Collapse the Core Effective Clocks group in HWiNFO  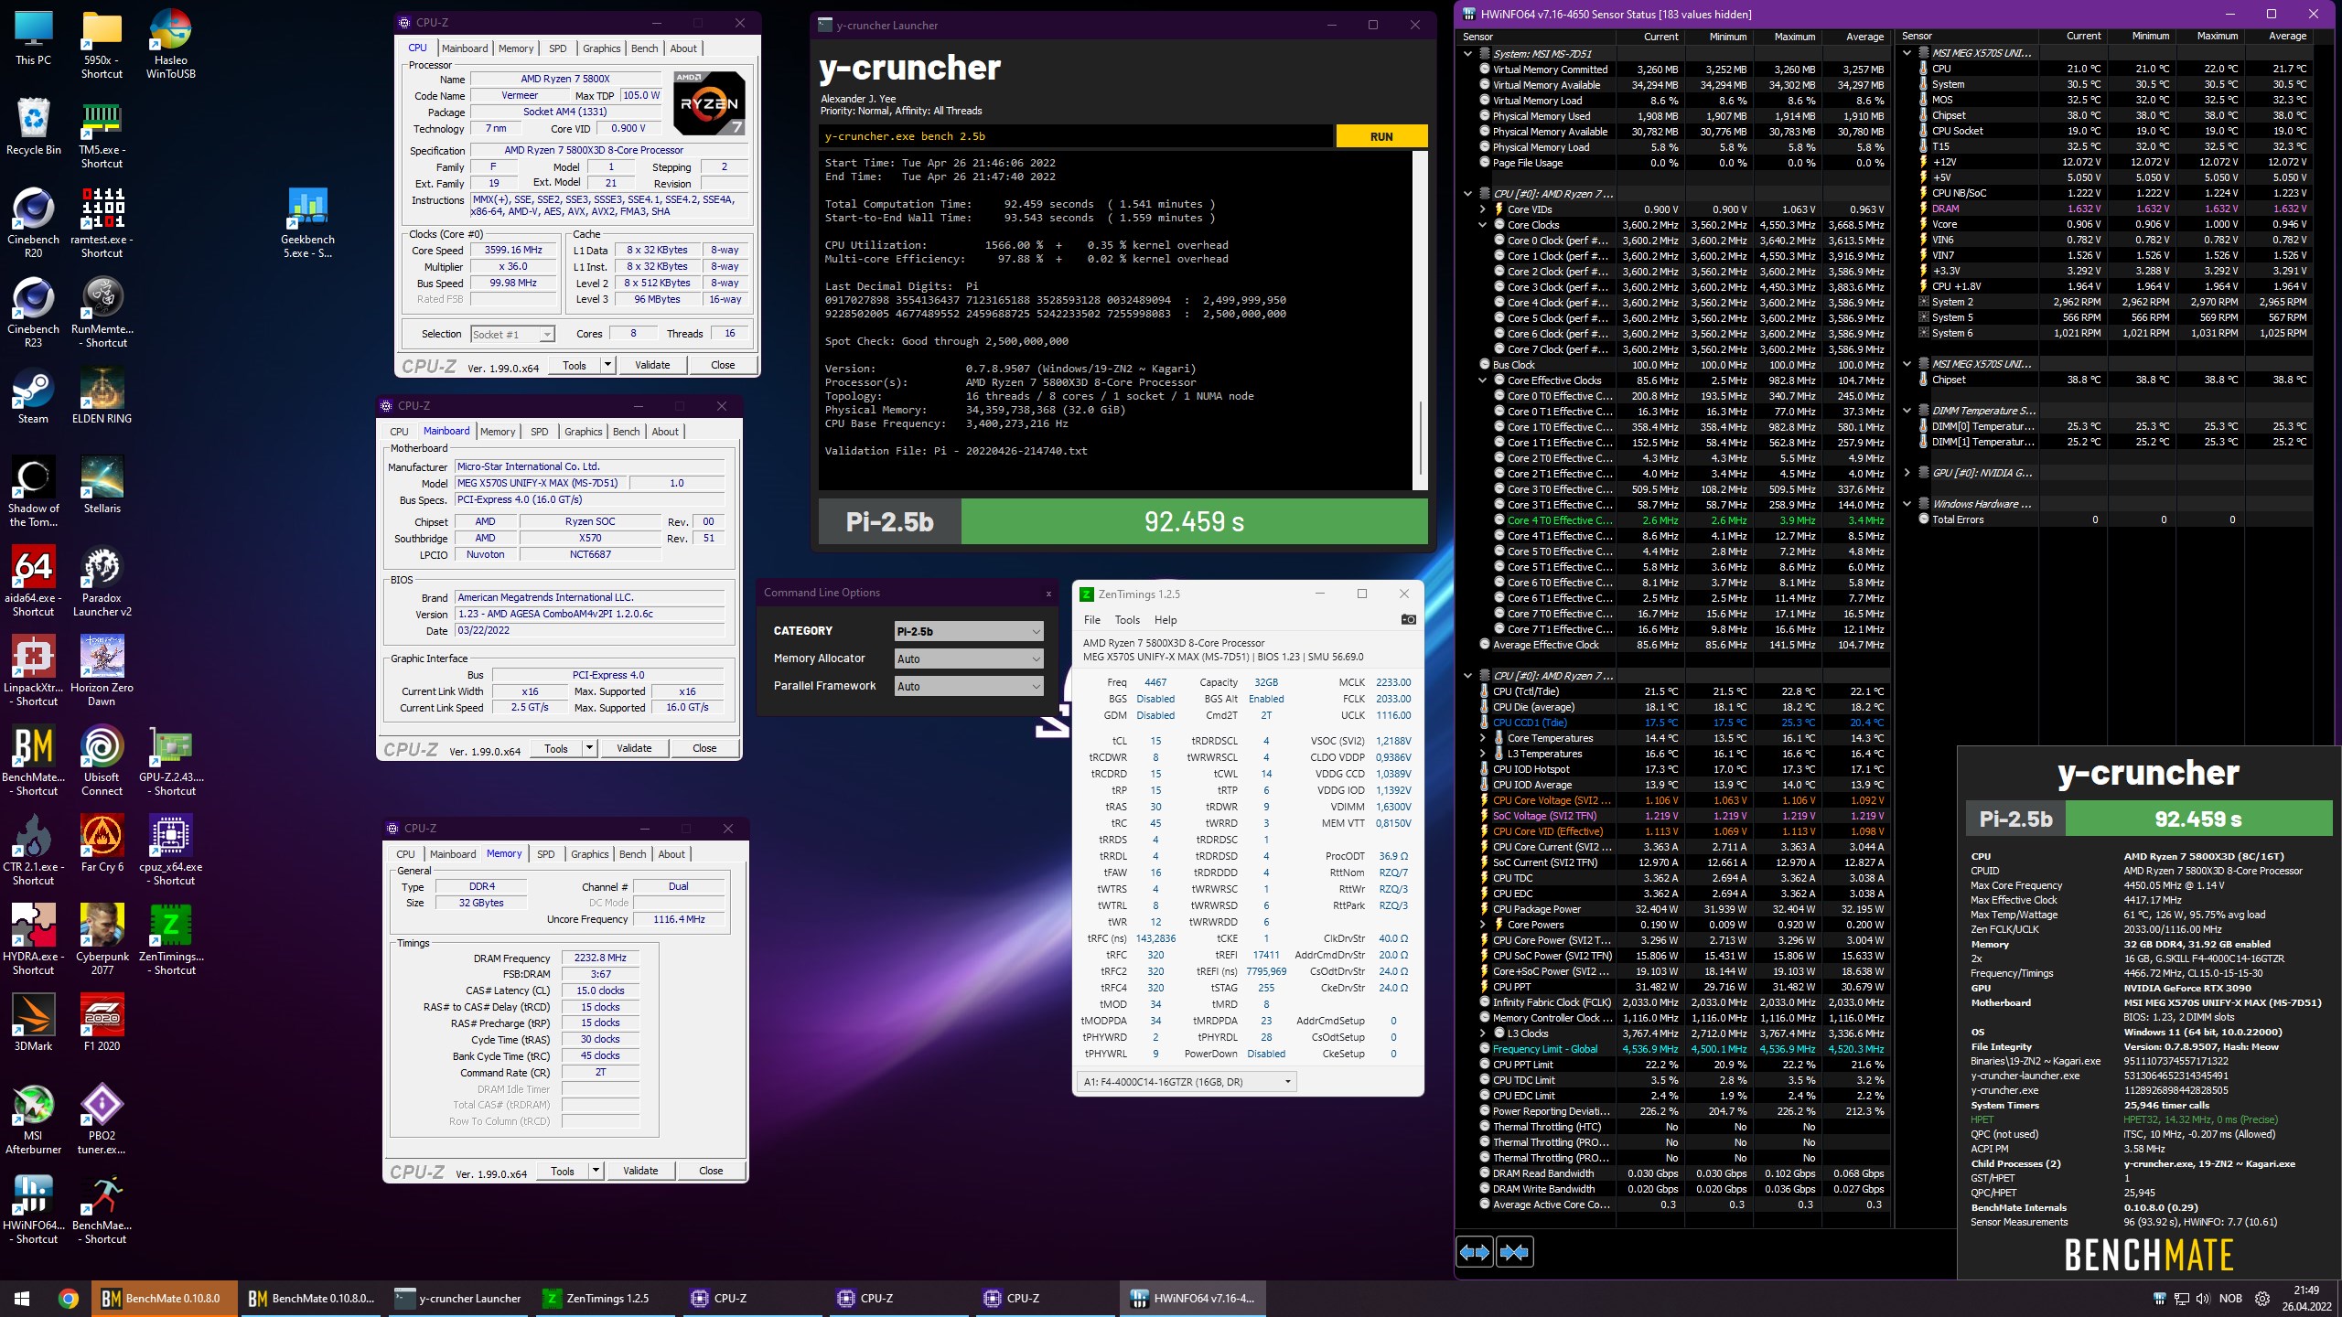1483,380
